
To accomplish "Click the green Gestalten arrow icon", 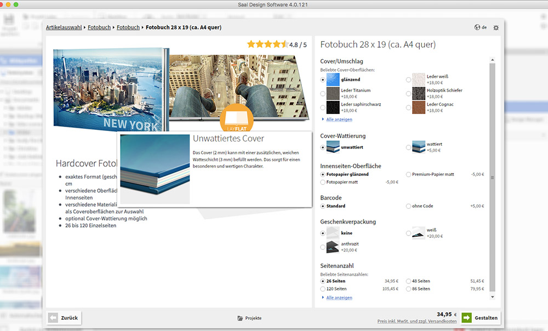I will tap(466, 317).
